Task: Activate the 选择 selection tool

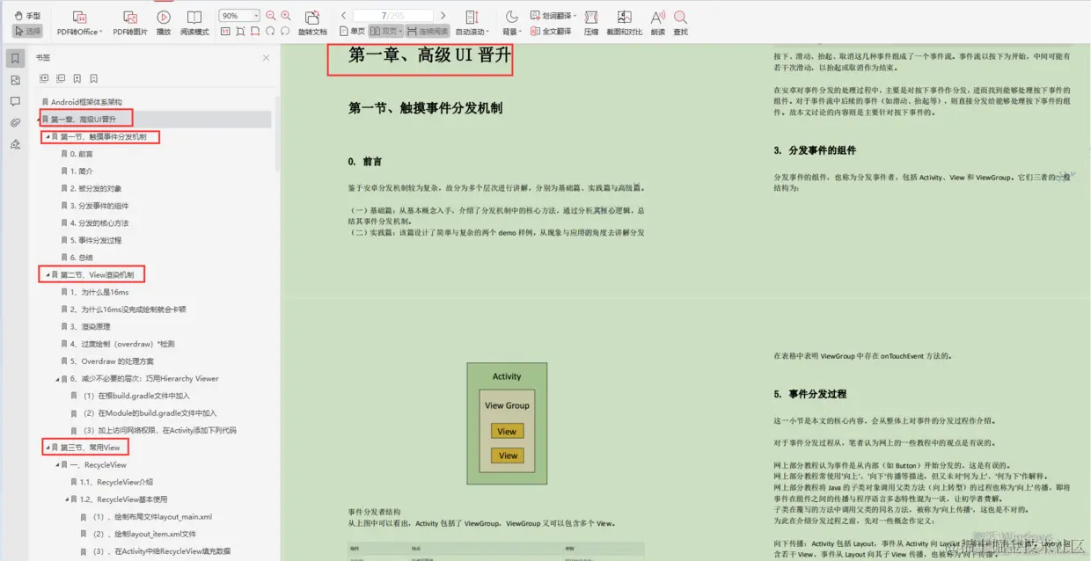Action: (28, 31)
